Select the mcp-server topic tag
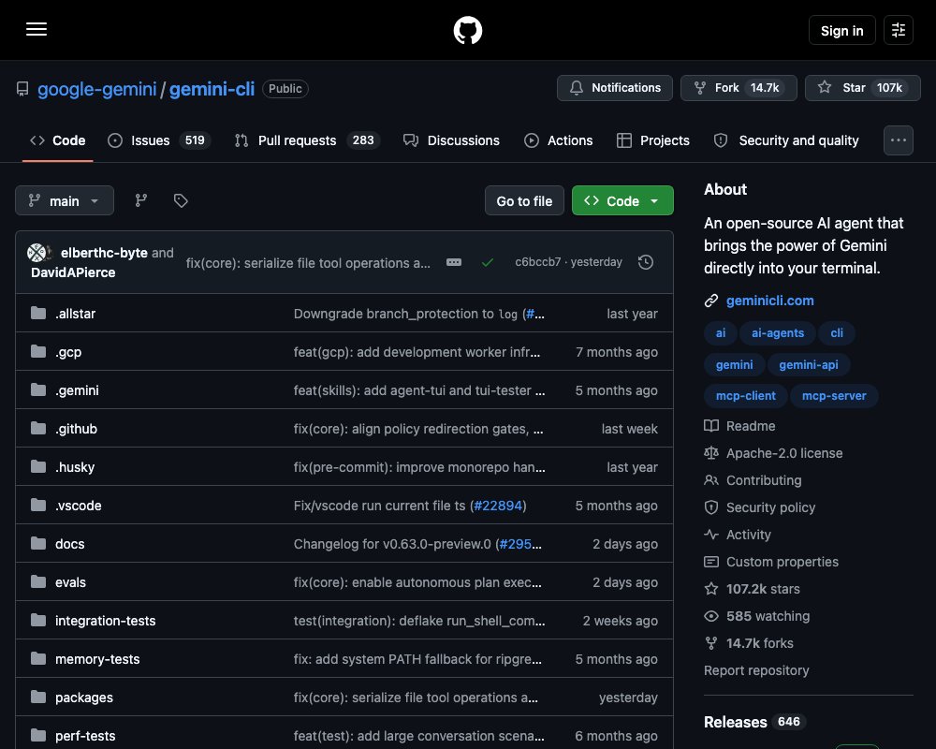936x749 pixels. [x=834, y=395]
